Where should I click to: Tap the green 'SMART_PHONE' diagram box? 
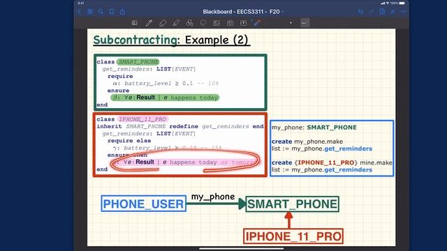coord(292,204)
